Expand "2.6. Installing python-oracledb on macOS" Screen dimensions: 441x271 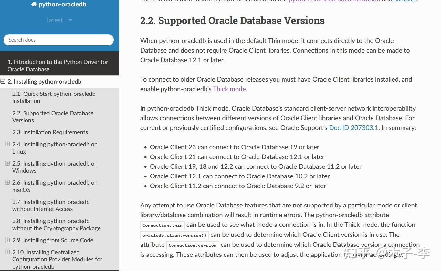coord(7,182)
